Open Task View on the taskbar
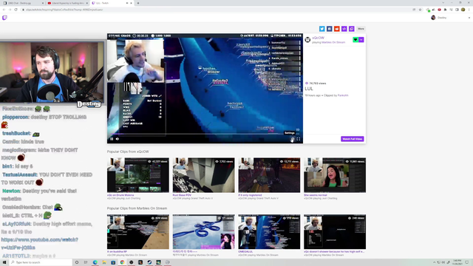 pyautogui.click(x=86, y=262)
